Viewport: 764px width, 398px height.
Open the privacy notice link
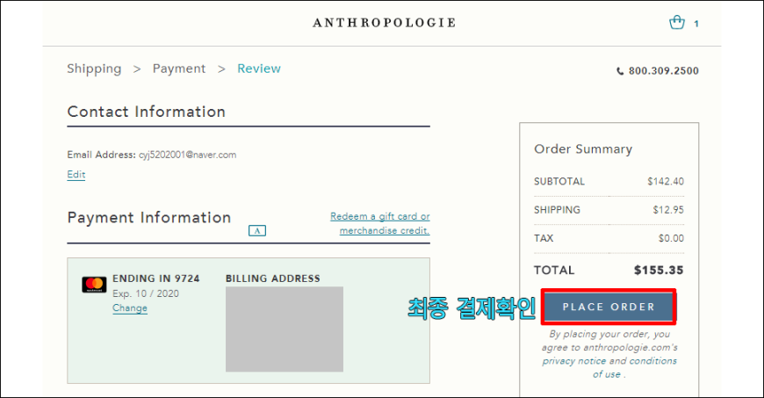[x=574, y=361]
